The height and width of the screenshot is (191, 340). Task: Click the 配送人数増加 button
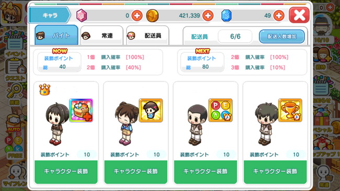(x=282, y=37)
